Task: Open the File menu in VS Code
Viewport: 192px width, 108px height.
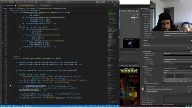Action: coord(2,2)
